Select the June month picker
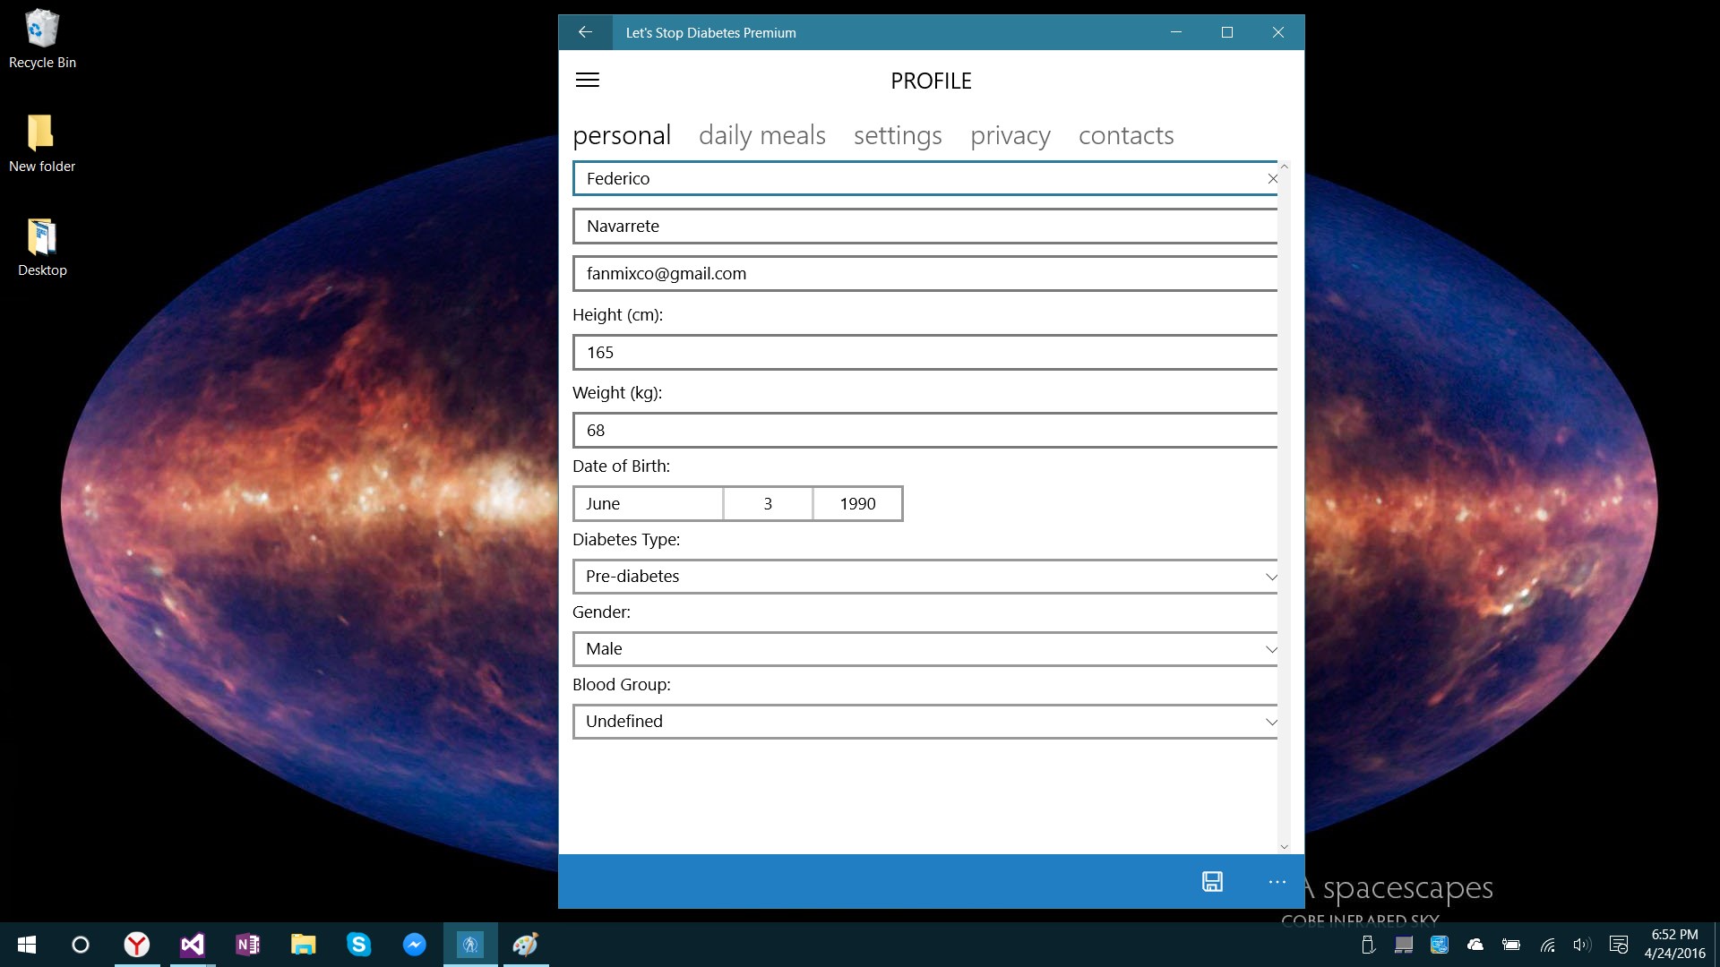 [x=648, y=504]
